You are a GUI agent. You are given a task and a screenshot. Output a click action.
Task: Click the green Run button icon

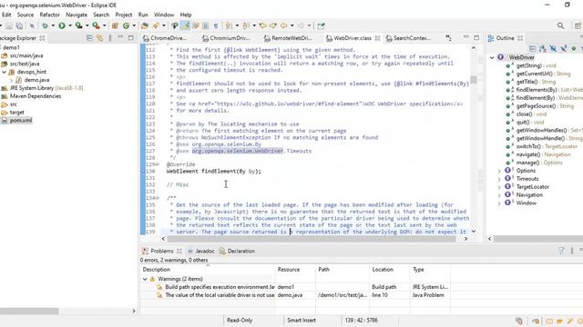click(x=62, y=25)
